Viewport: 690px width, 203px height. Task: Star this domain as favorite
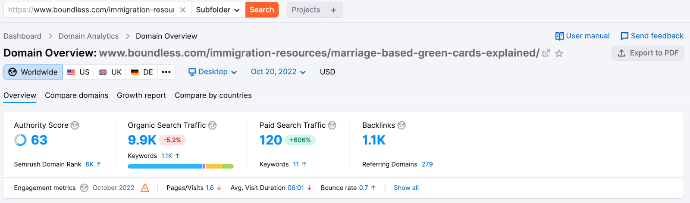coord(559,53)
